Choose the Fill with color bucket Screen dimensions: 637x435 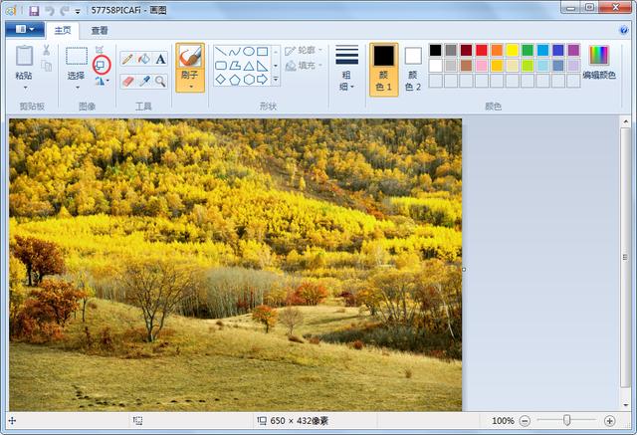click(143, 59)
